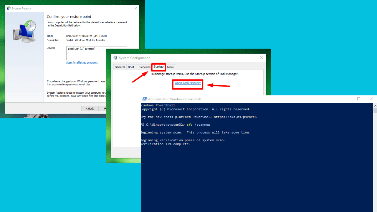Select the Startup tab

158,67
